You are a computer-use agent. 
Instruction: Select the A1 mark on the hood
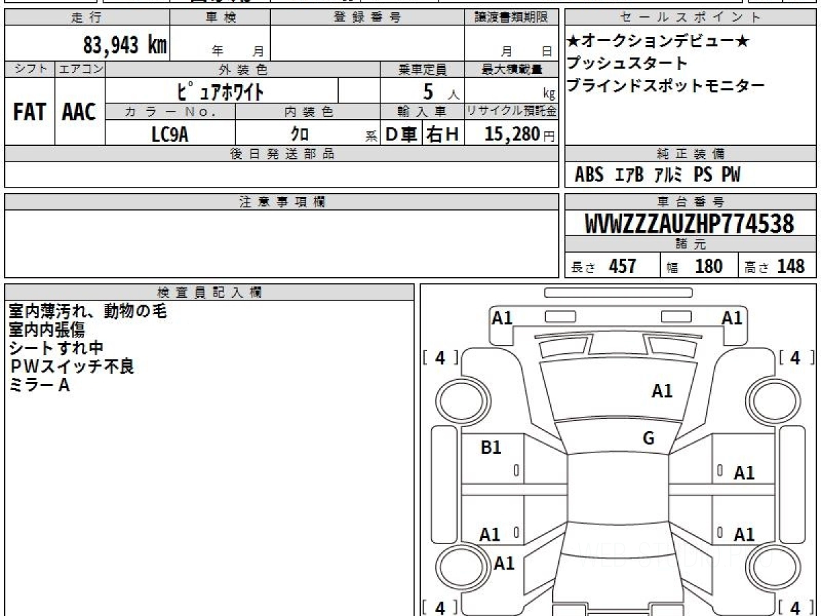tap(662, 391)
